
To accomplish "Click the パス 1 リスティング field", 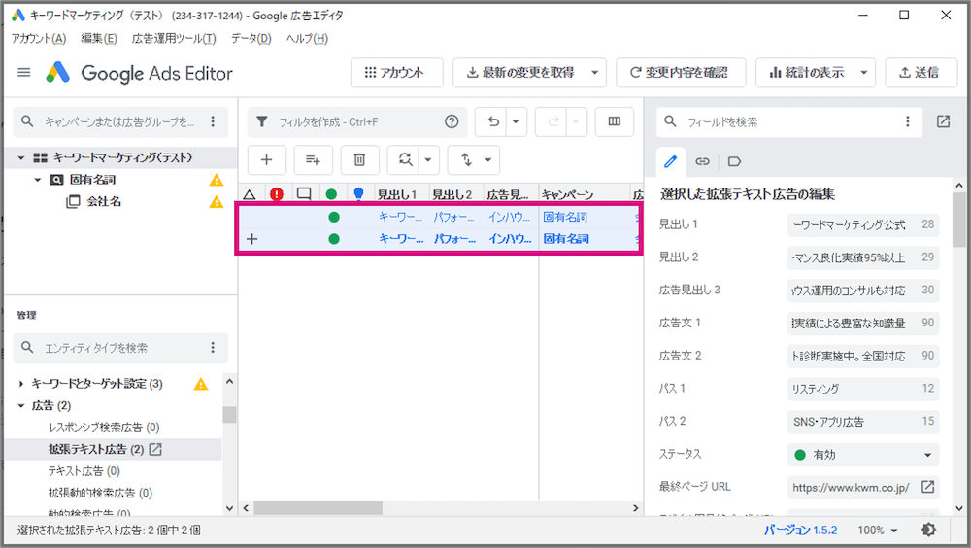I will tap(863, 389).
